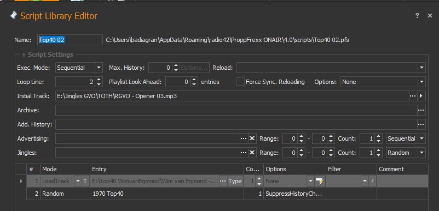Click the Entry column header
This screenshot has height=211, width=439.
167,169
